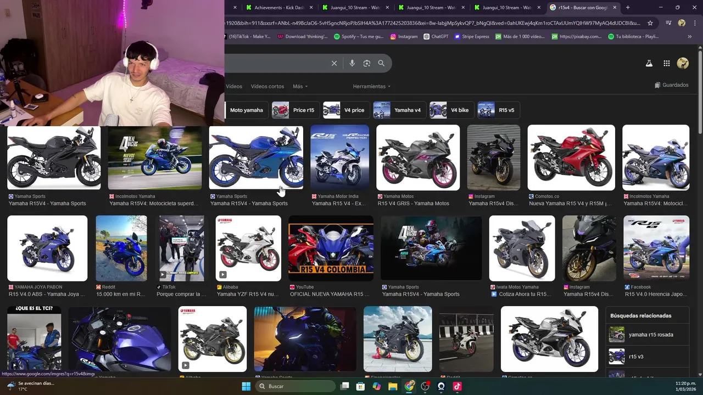
Task: Open the yamaha r15 rosada related search
Action: click(648, 335)
